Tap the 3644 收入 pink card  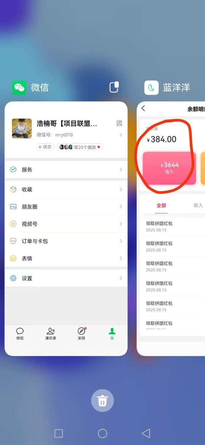click(169, 168)
